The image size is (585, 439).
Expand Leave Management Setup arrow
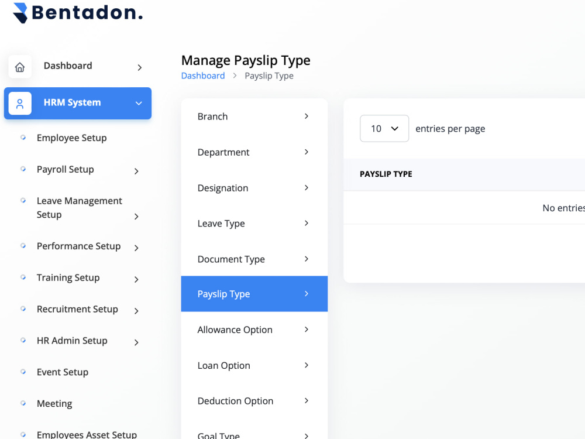[136, 217]
